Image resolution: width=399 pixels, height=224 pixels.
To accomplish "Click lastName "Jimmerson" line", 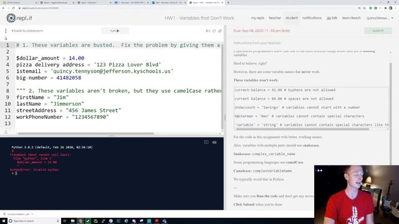I will [x=50, y=104].
